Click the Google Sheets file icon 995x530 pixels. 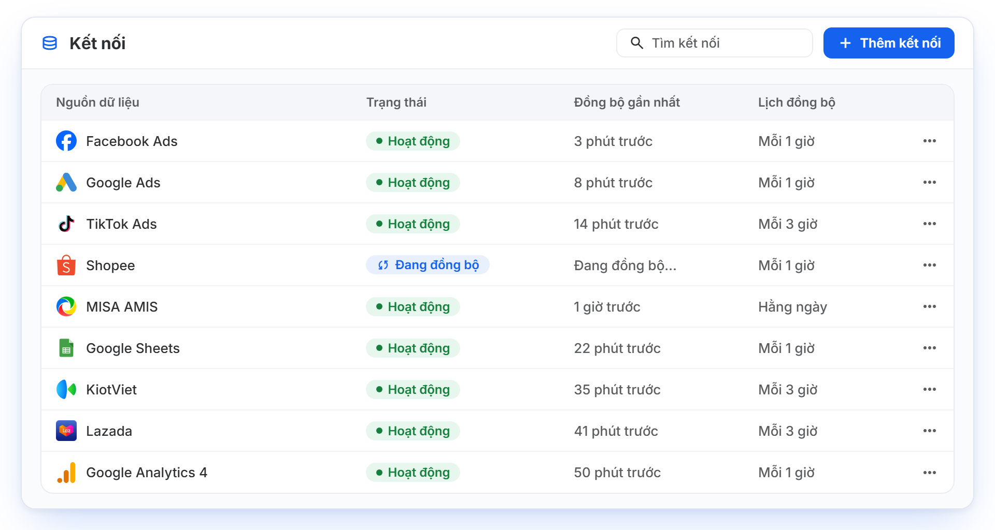(x=66, y=348)
